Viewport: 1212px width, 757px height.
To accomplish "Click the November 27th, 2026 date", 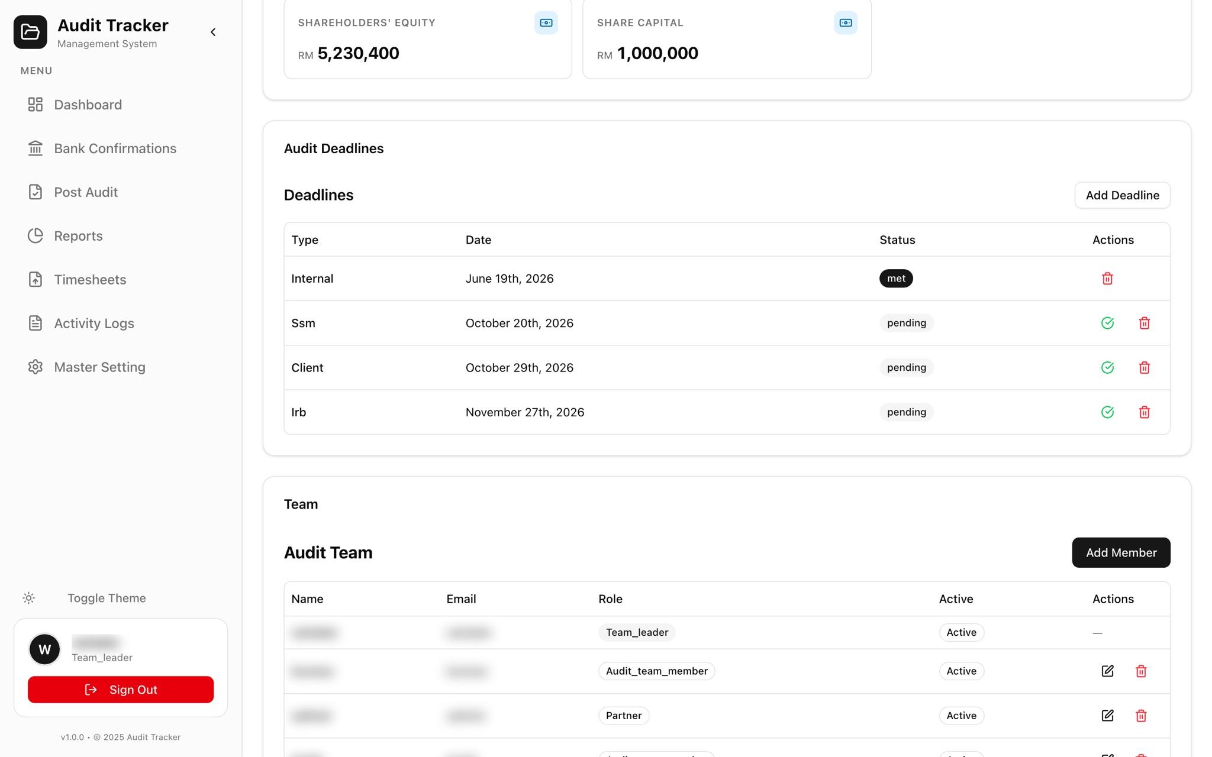I will click(x=525, y=412).
